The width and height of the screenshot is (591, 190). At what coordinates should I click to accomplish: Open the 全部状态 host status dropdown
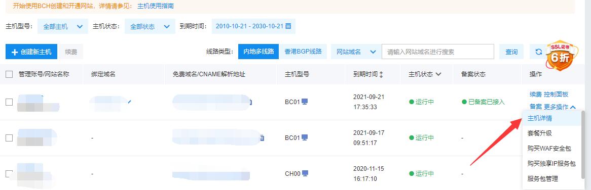150,26
